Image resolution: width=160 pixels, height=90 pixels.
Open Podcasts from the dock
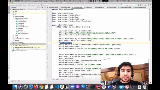(78, 87)
